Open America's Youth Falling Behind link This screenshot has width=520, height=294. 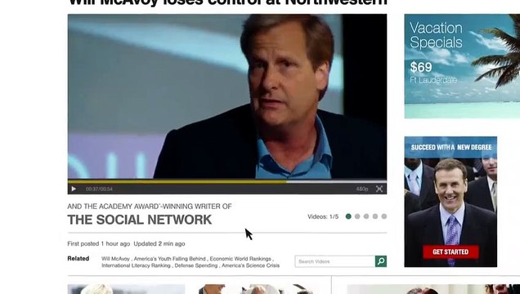click(169, 259)
